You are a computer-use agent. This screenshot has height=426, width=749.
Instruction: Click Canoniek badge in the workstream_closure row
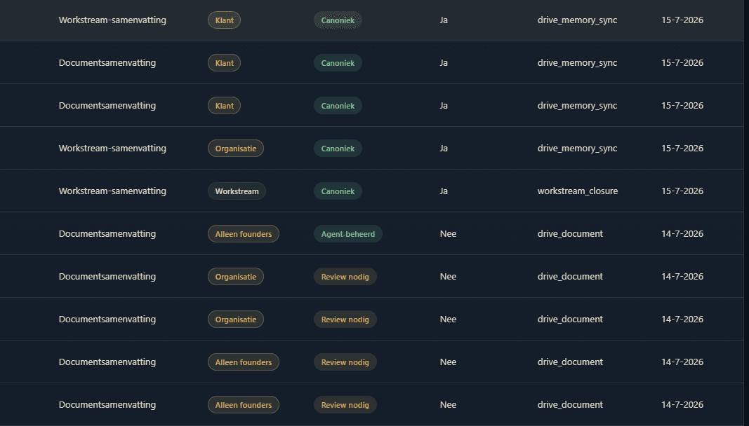tap(338, 191)
